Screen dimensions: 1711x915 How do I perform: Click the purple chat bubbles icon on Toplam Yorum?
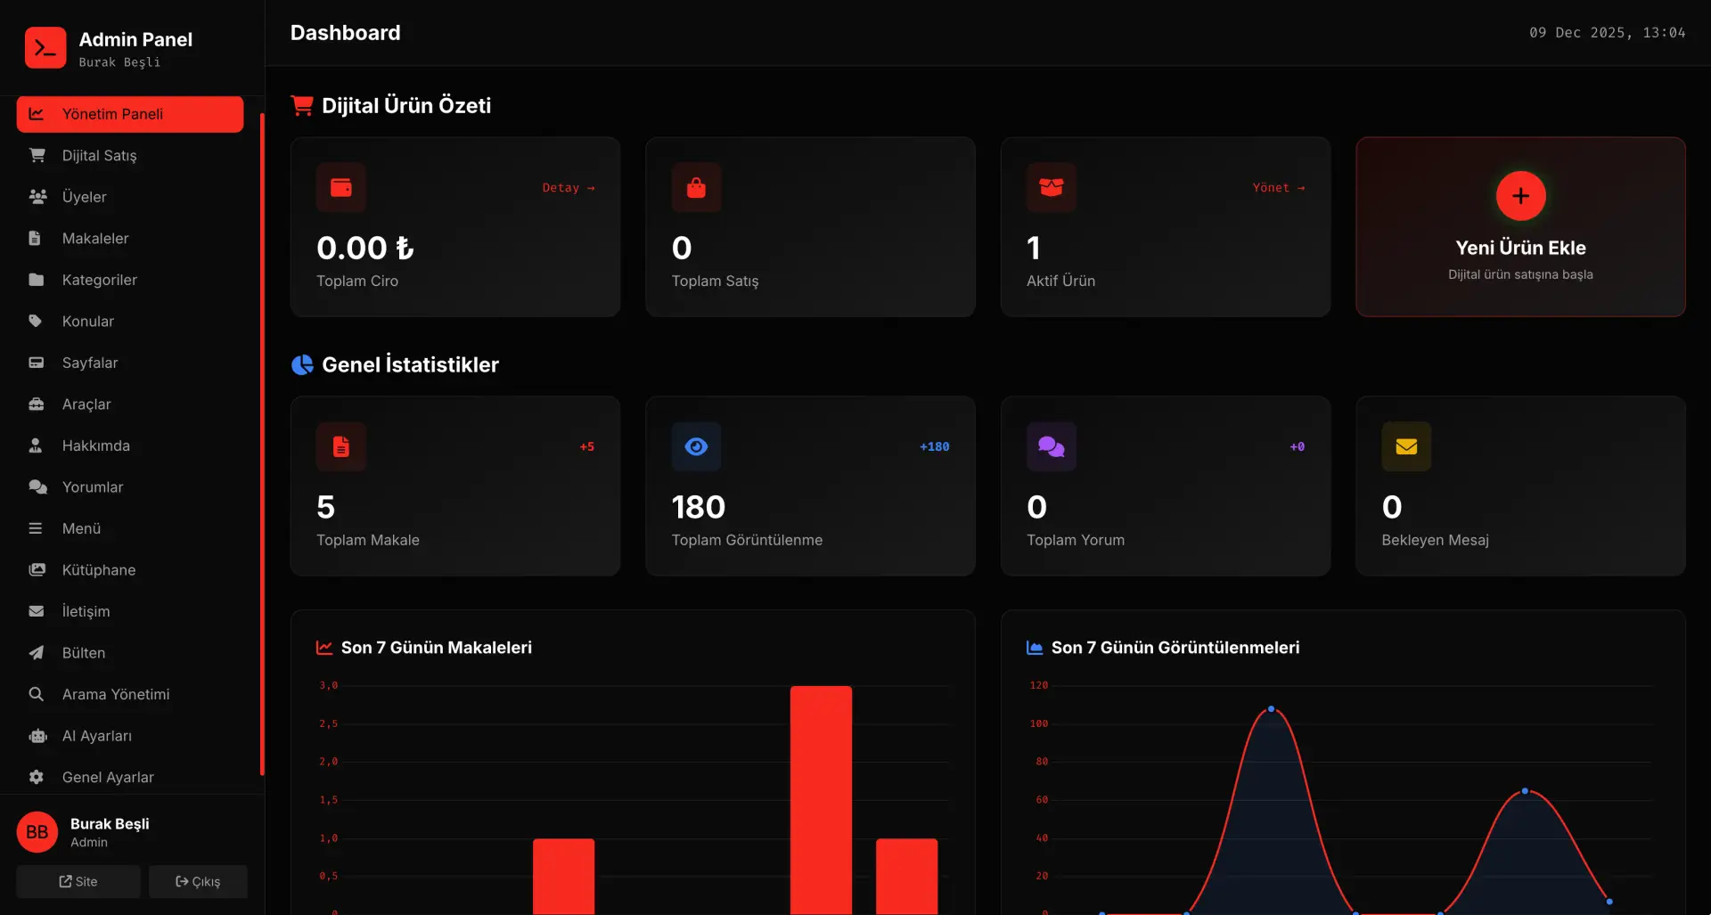(1051, 446)
